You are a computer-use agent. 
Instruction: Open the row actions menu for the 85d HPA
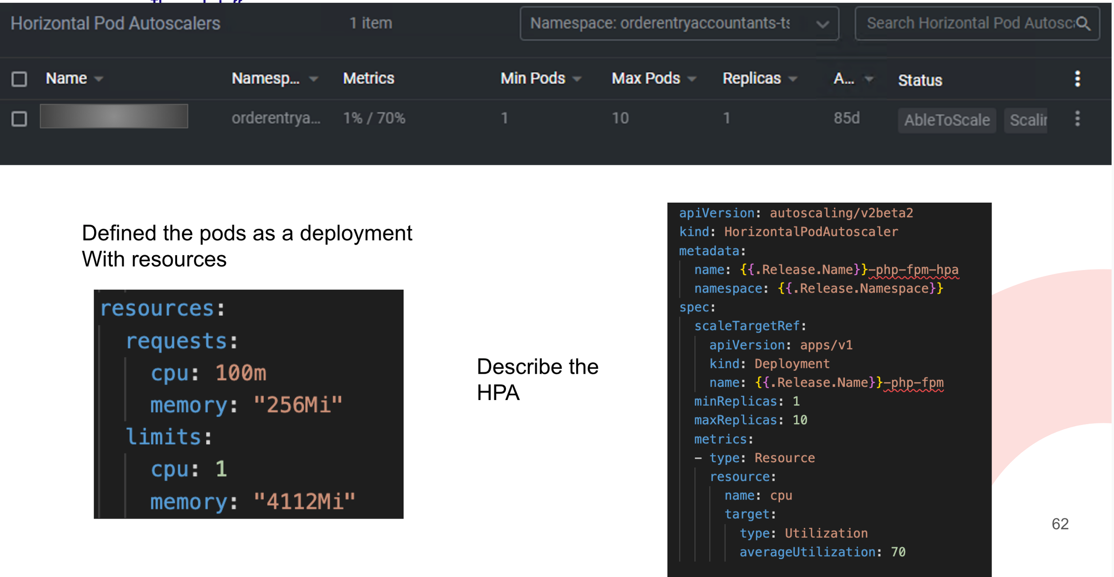pyautogui.click(x=1077, y=119)
